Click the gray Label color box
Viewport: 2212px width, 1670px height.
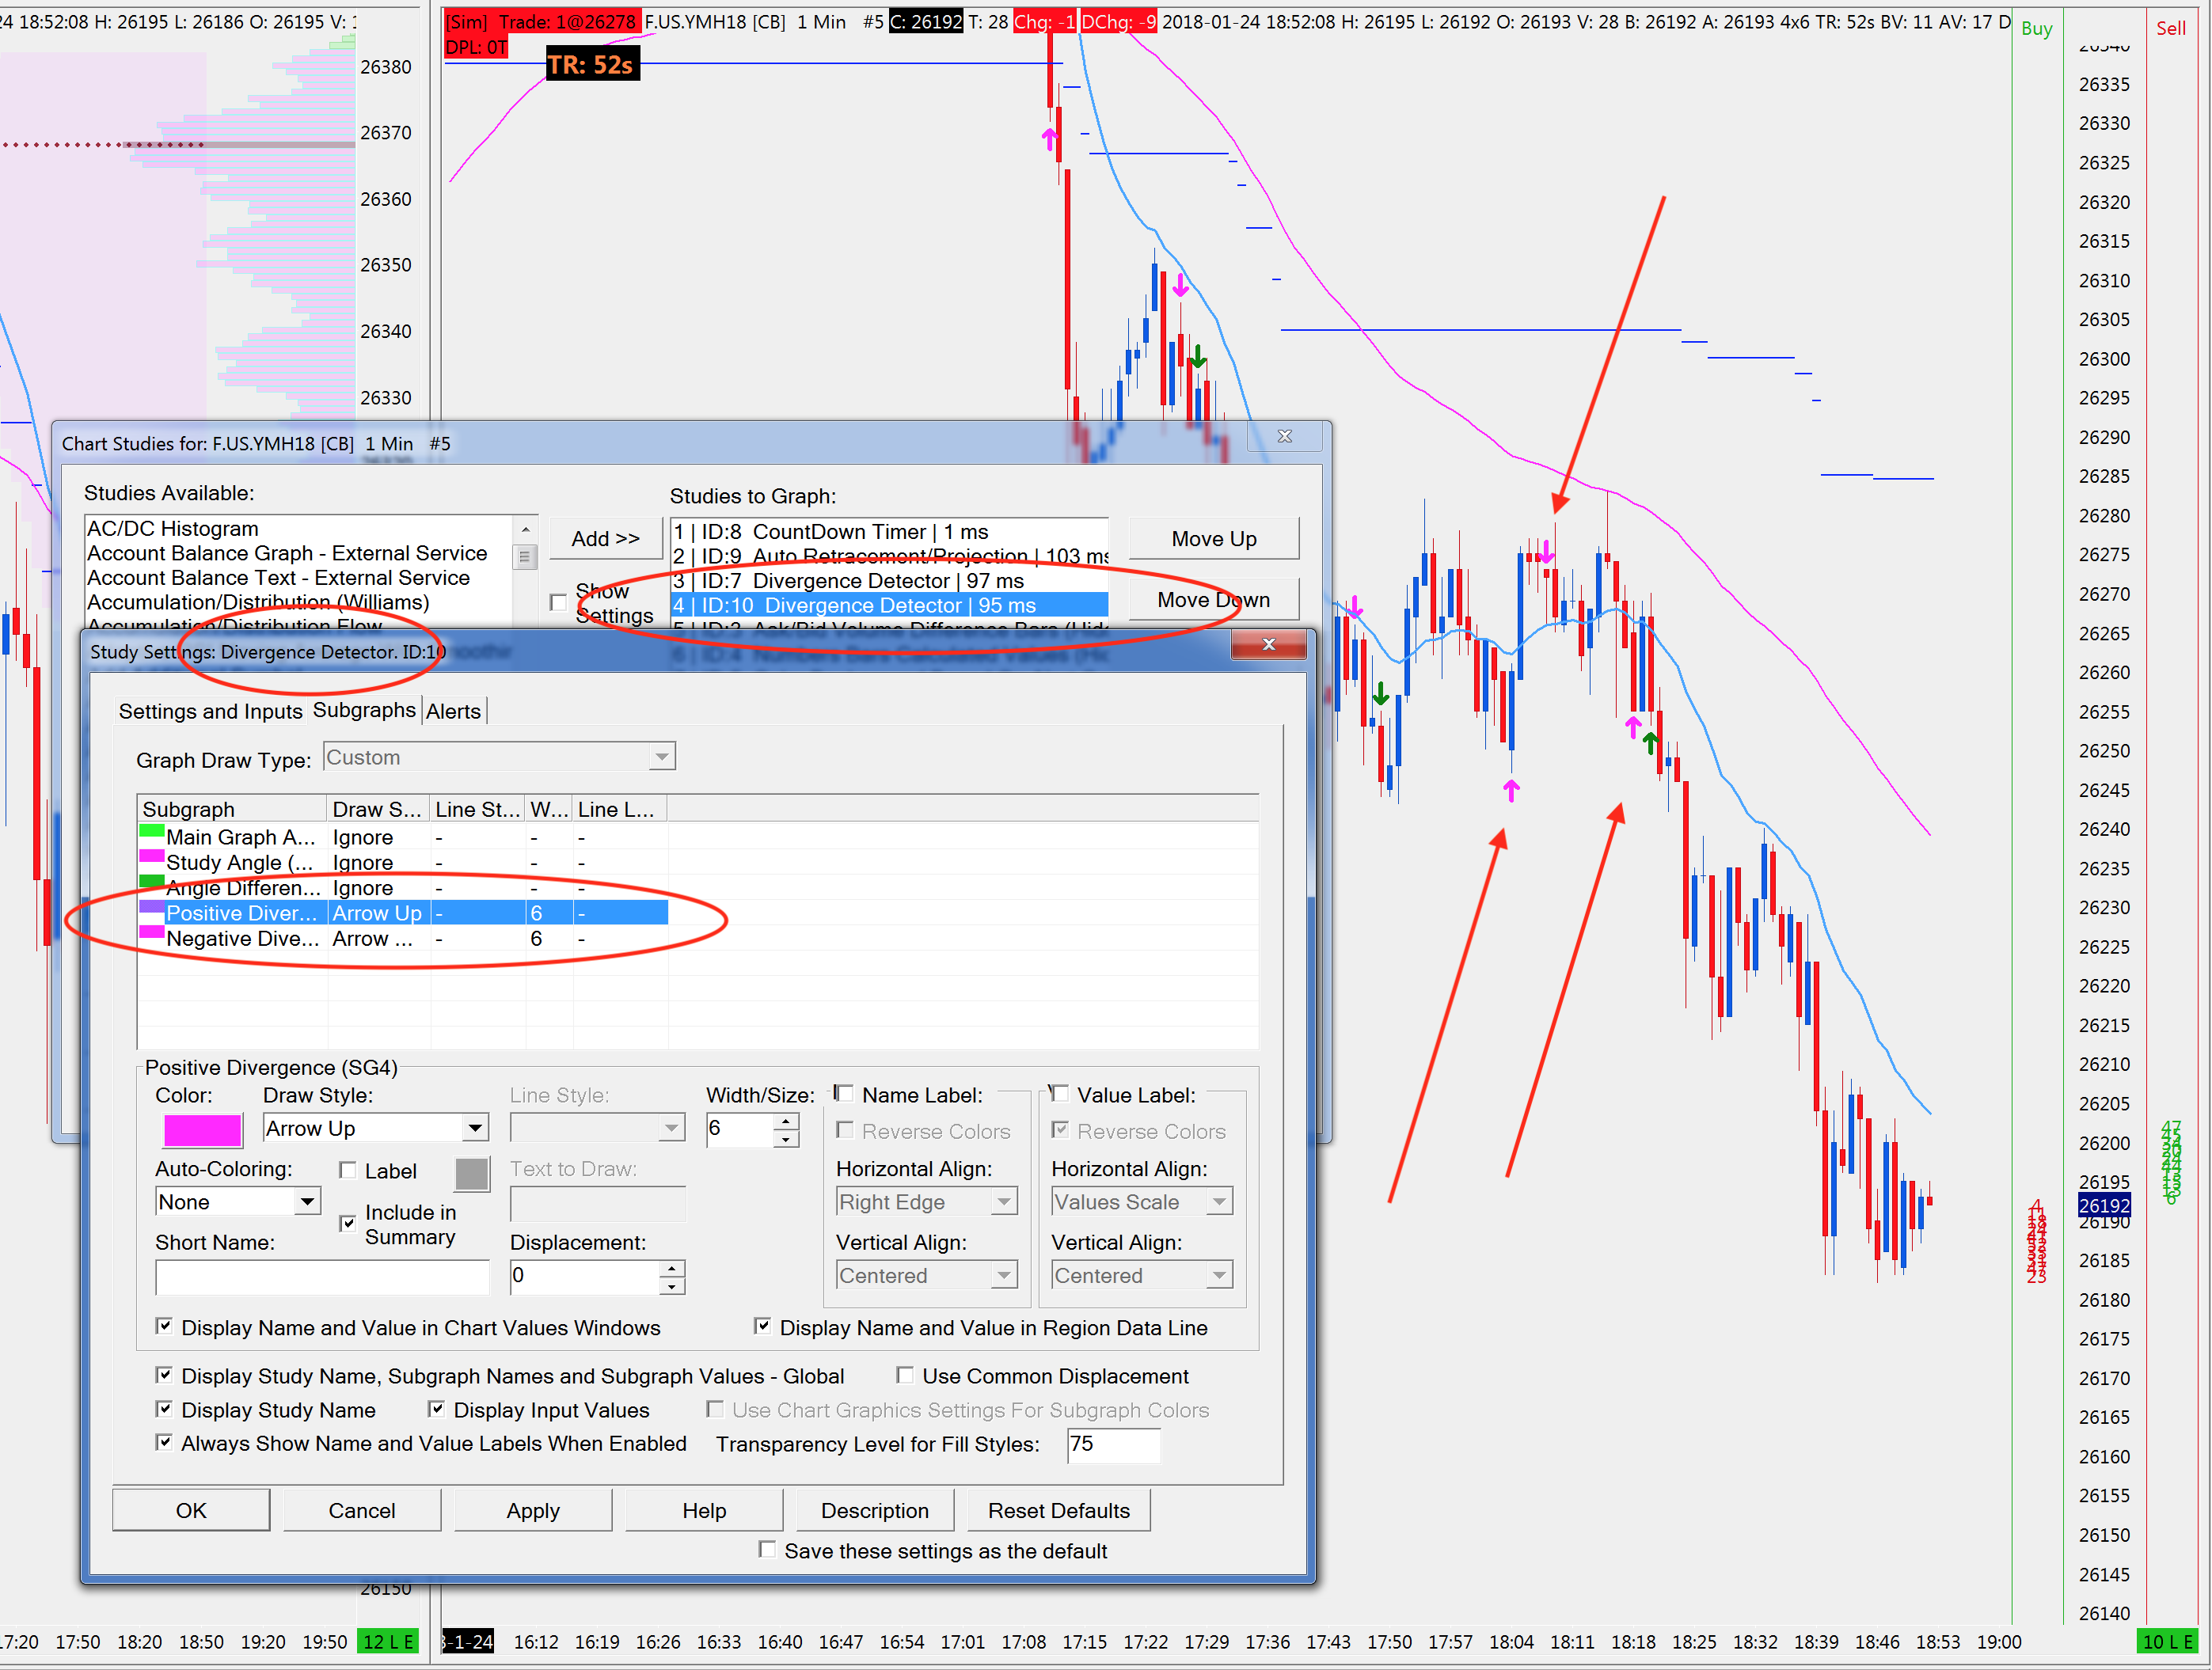coord(472,1174)
